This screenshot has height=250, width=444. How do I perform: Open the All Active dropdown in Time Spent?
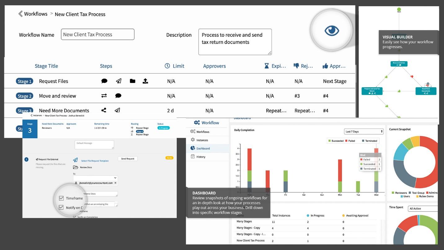click(423, 208)
